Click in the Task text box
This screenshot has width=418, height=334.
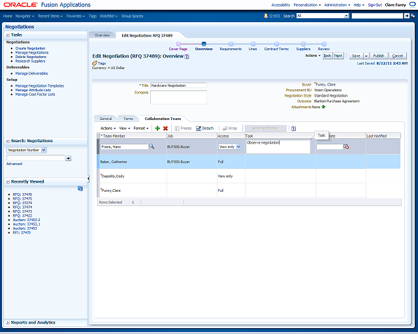pyautogui.click(x=278, y=147)
